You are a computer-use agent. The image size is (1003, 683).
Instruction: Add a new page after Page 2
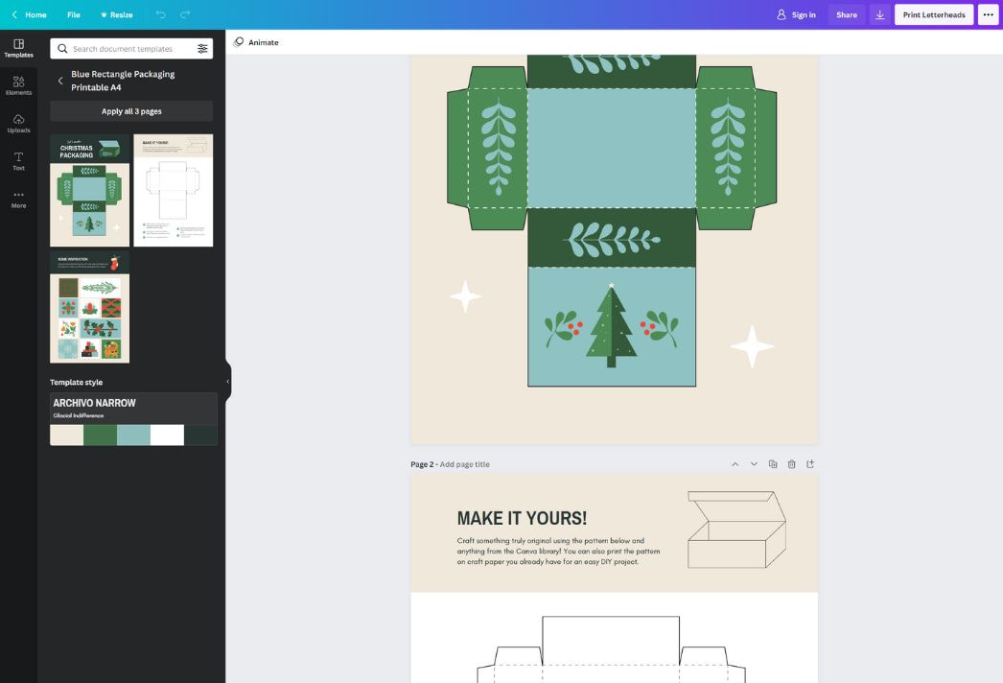tap(810, 464)
